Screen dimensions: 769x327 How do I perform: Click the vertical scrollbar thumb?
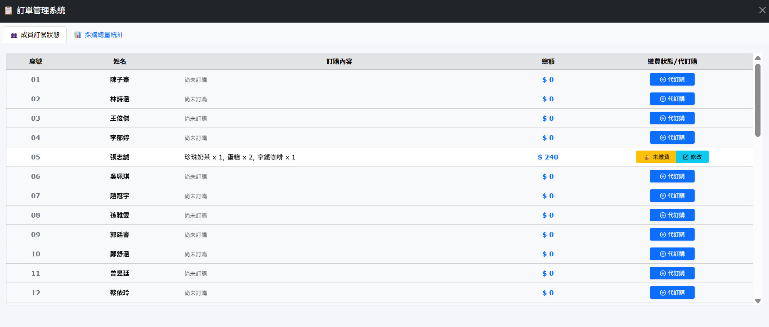pyautogui.click(x=758, y=100)
